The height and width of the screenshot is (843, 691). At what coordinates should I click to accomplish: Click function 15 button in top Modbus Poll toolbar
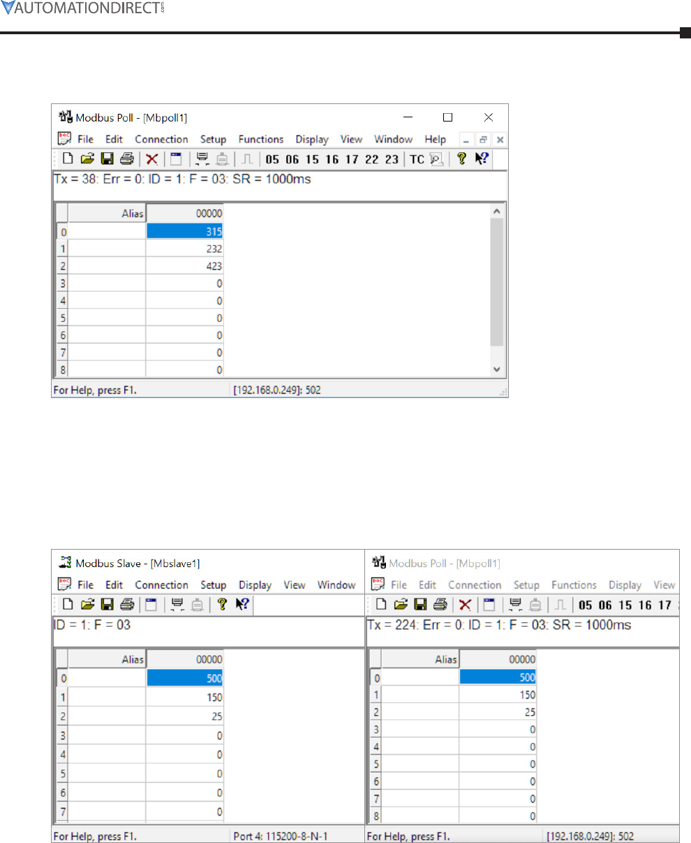pyautogui.click(x=312, y=159)
